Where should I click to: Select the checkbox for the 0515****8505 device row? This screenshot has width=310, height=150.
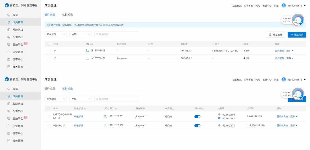click(49, 51)
